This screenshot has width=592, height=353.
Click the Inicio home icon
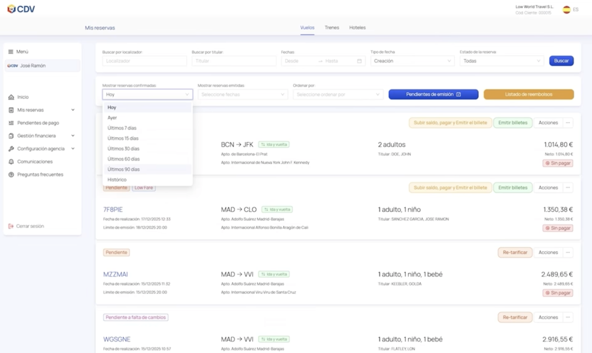(11, 97)
